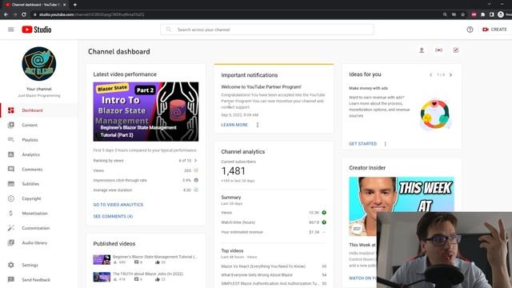Click Blazor Vs React top video row
The width and height of the screenshot is (512, 288).
(x=274, y=266)
